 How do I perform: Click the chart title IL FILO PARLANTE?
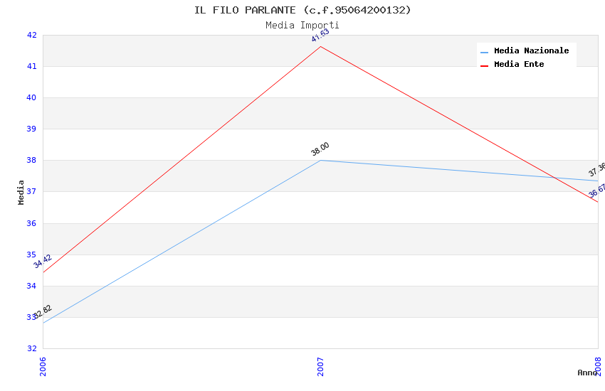point(302,10)
